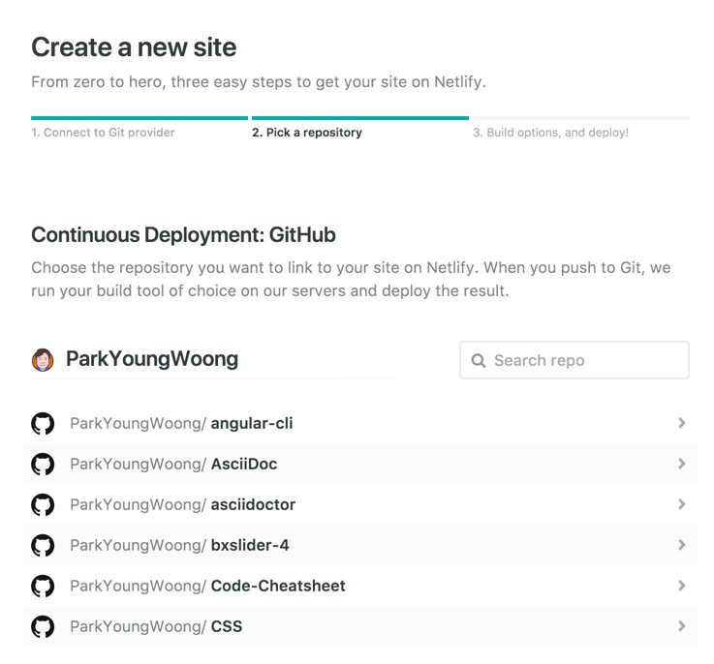
Task: Open chevron arrow for CSS row
Action: pyautogui.click(x=682, y=626)
